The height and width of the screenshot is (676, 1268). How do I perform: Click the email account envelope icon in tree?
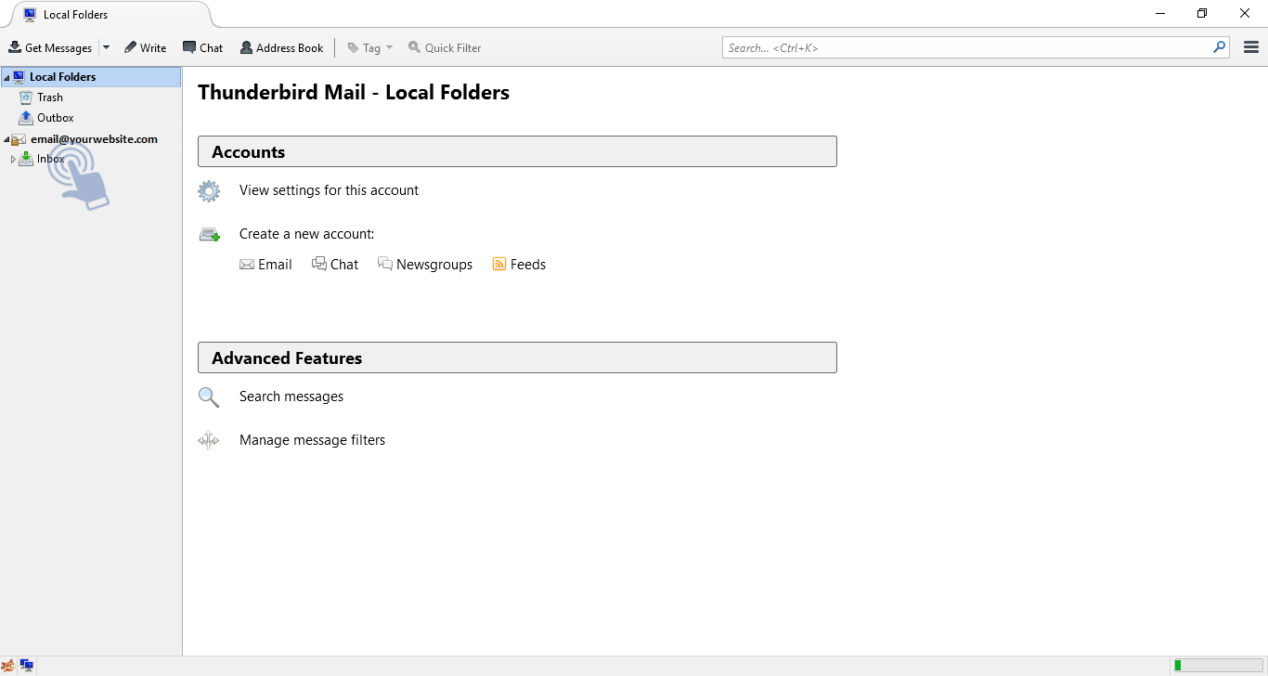[19, 140]
